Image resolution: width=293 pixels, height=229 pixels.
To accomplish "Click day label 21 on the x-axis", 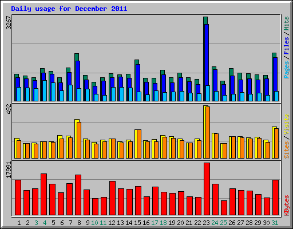I will click(189, 223).
